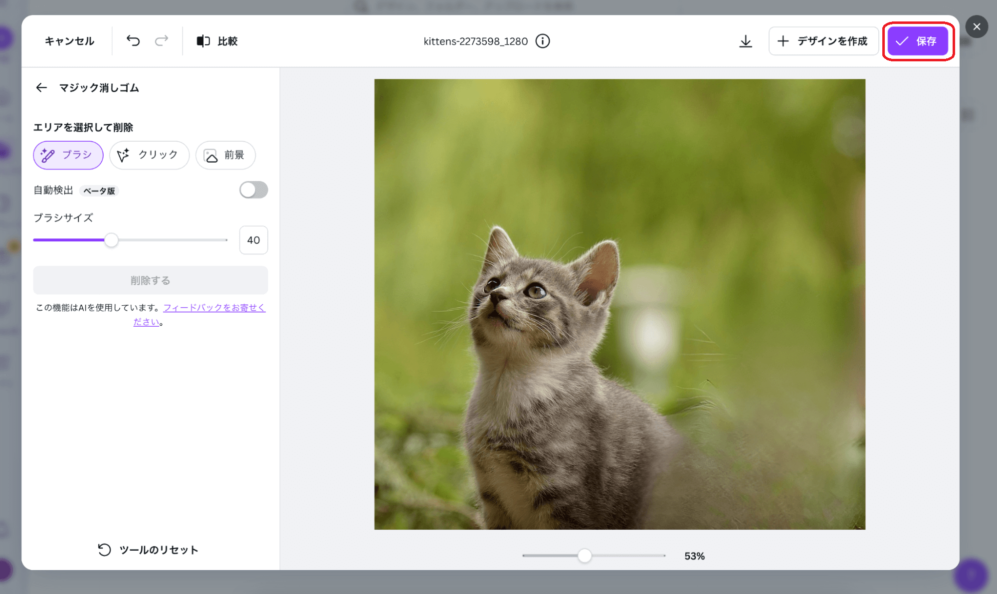Select the ブラシ (brush) erase mode
The height and width of the screenshot is (594, 997).
(68, 155)
